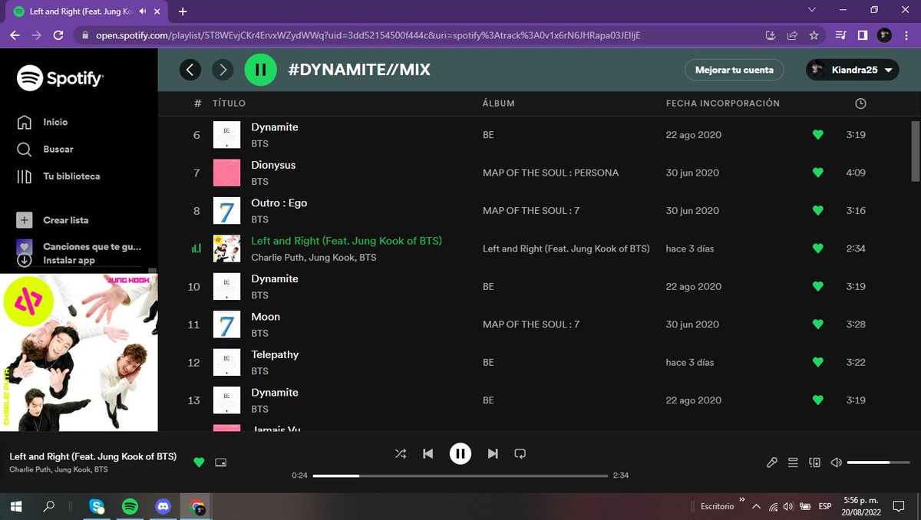Sort by the TÍTULO column header
The image size is (921, 520).
[x=229, y=104]
